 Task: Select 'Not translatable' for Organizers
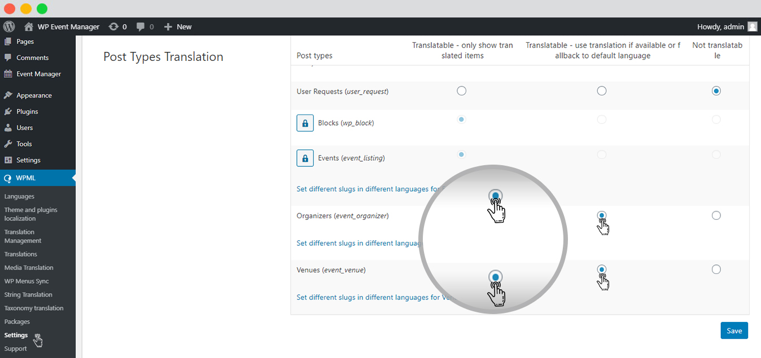click(716, 215)
